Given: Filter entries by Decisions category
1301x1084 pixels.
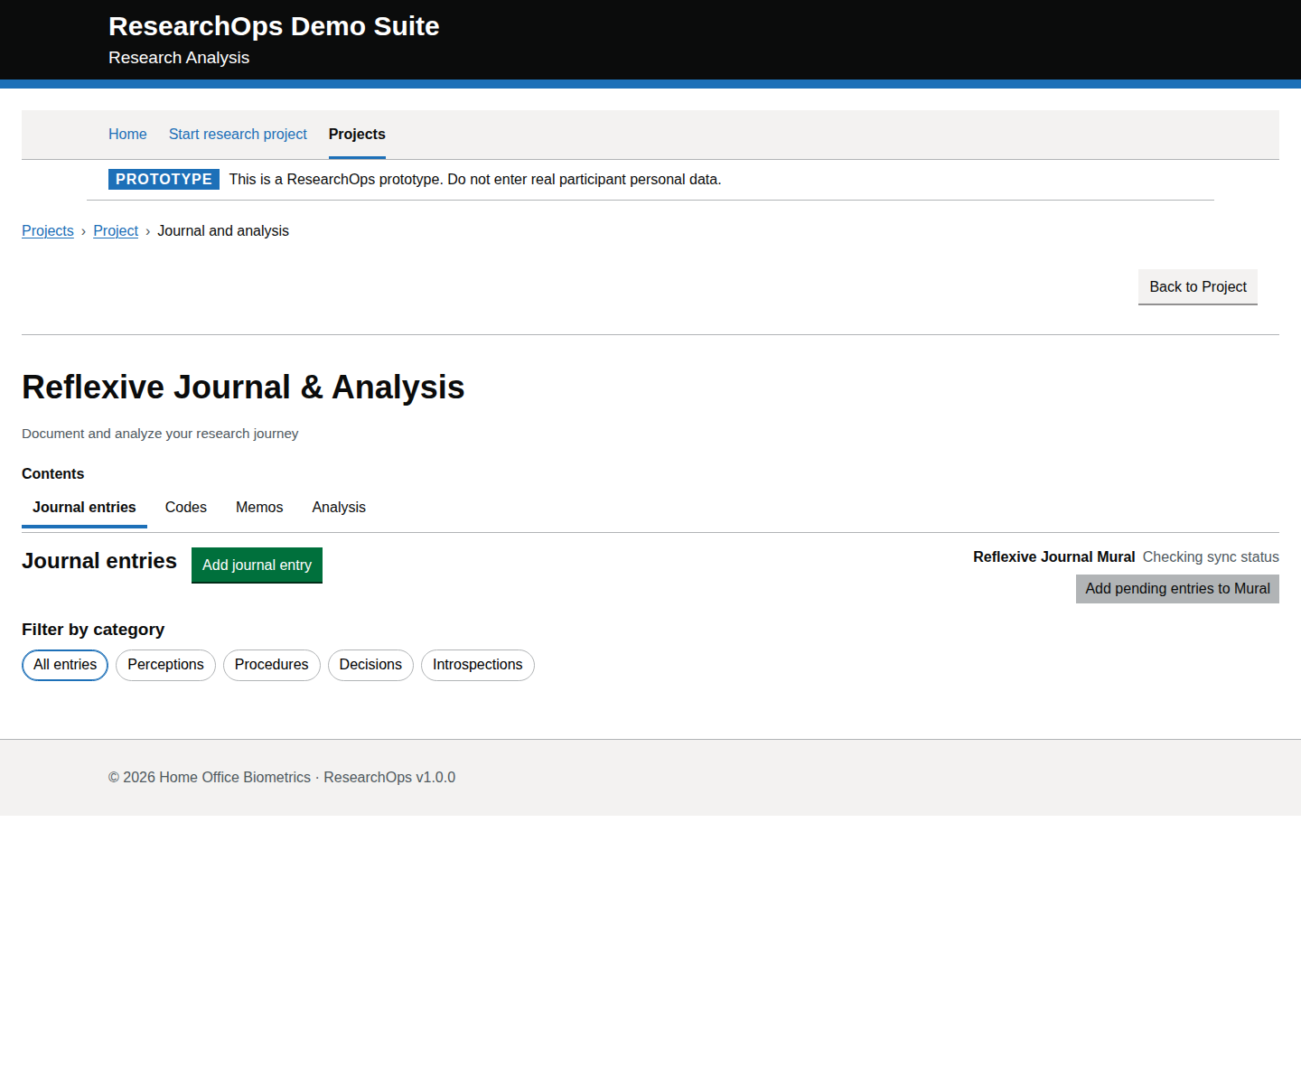Looking at the screenshot, I should pyautogui.click(x=370, y=664).
